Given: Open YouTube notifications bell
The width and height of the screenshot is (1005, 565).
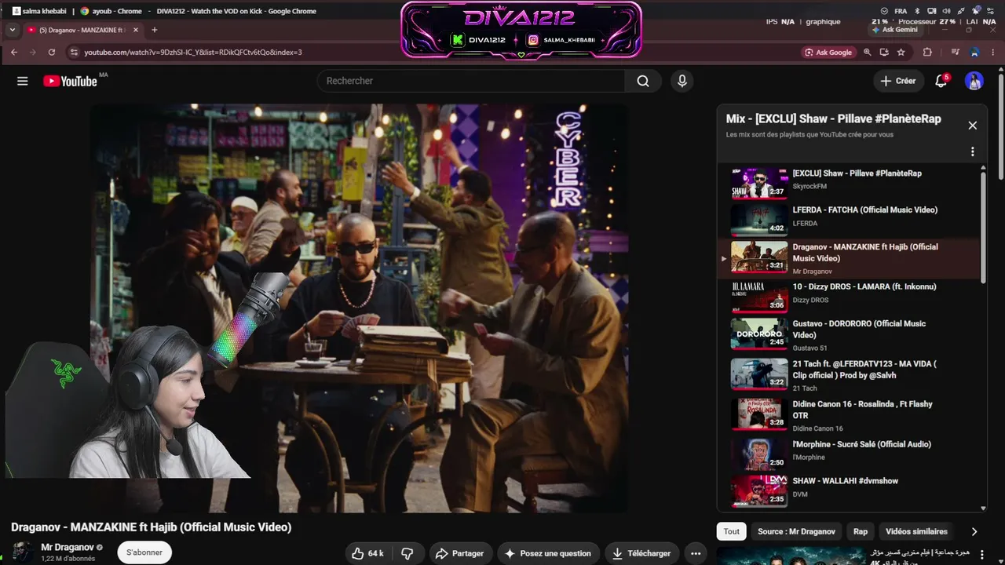Looking at the screenshot, I should 941,81.
